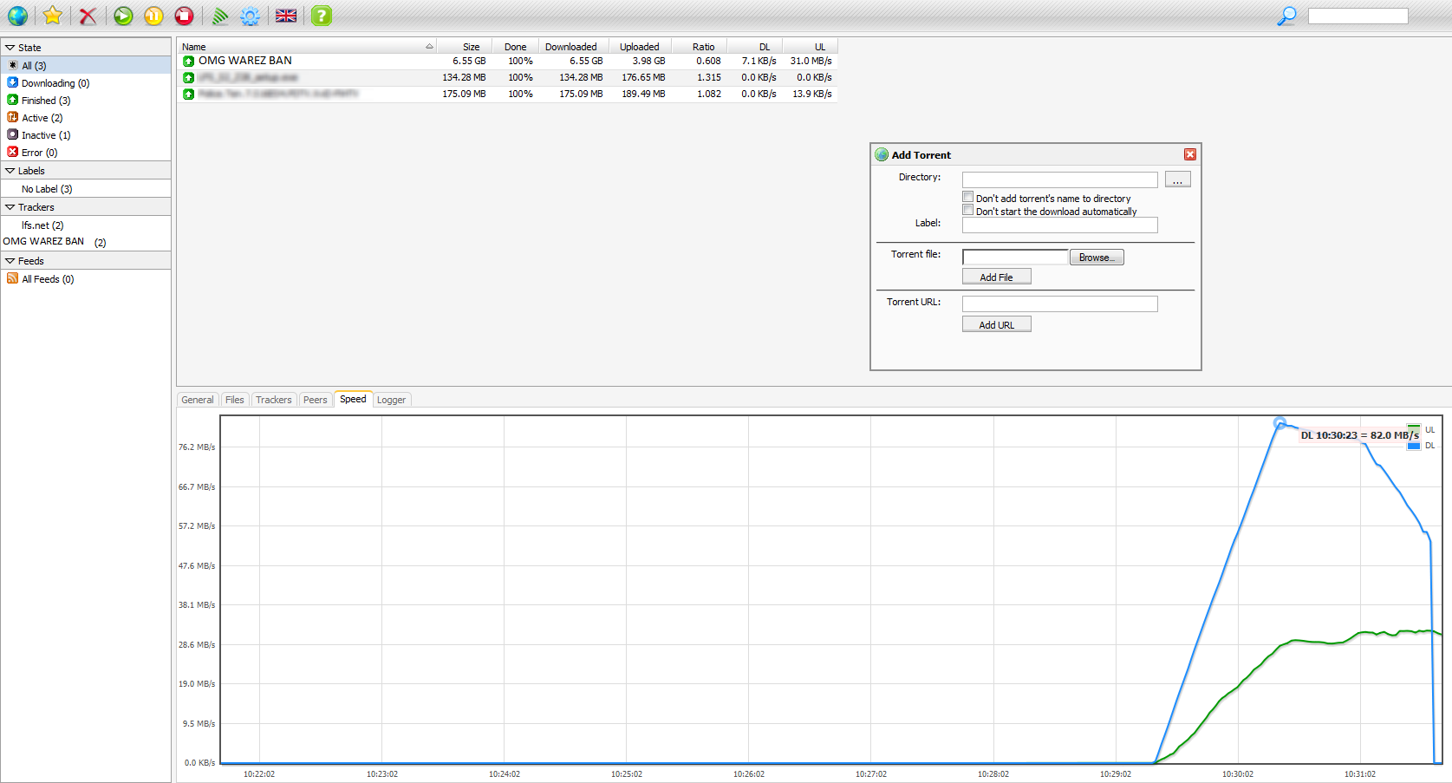Image resolution: width=1452 pixels, height=783 pixels.
Task: Click the globe Add Torrent toolbar icon
Action: tap(17, 16)
